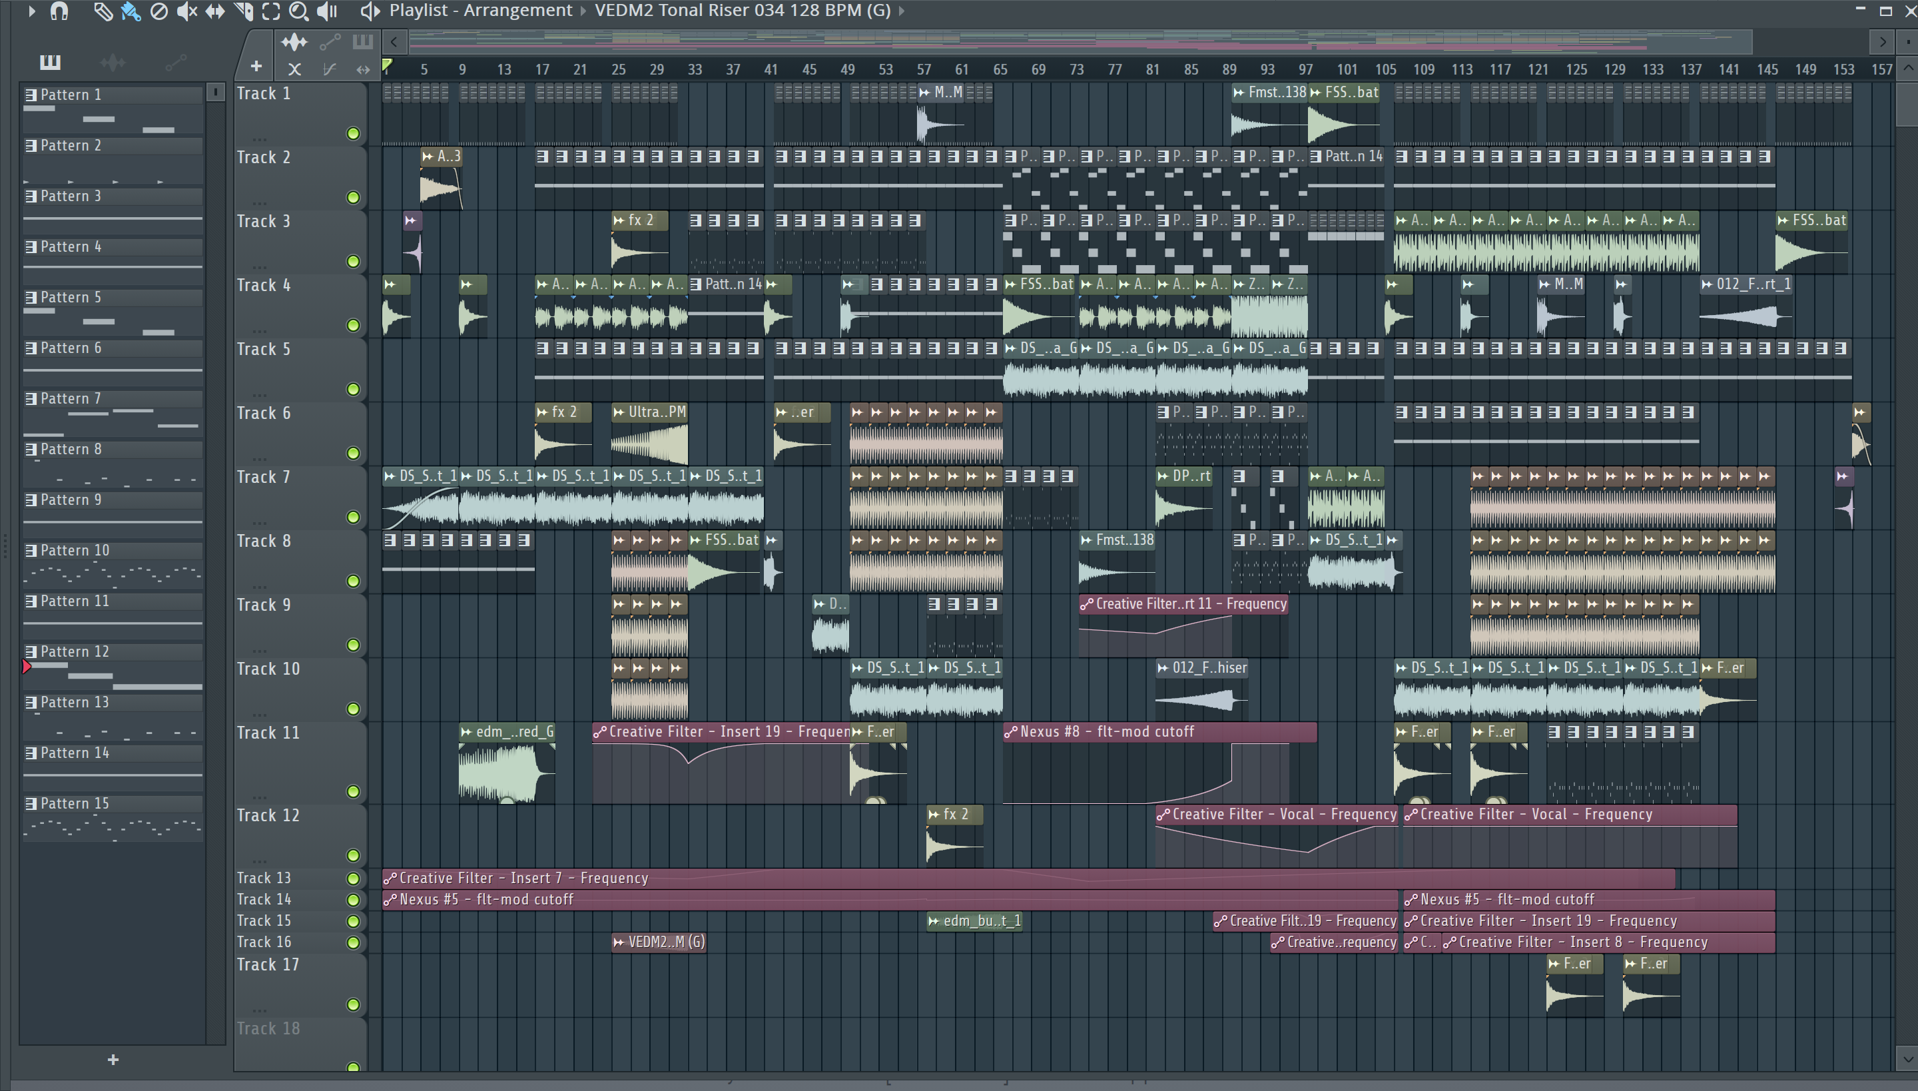Click the green playhead start marker
Viewport: 1918px width, 1091px height.
click(386, 66)
